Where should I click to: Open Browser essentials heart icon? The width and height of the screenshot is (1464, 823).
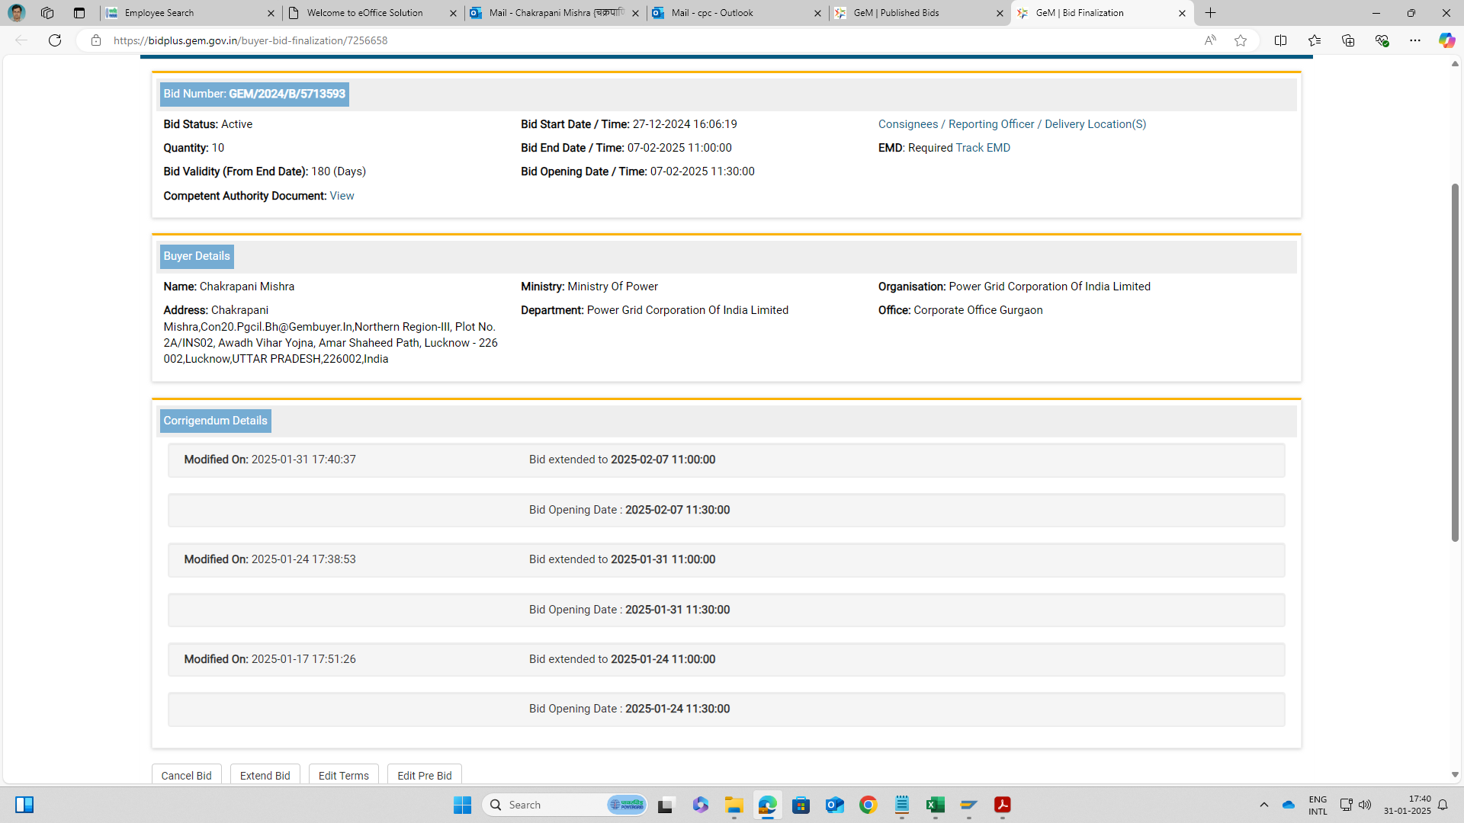pyautogui.click(x=1382, y=40)
